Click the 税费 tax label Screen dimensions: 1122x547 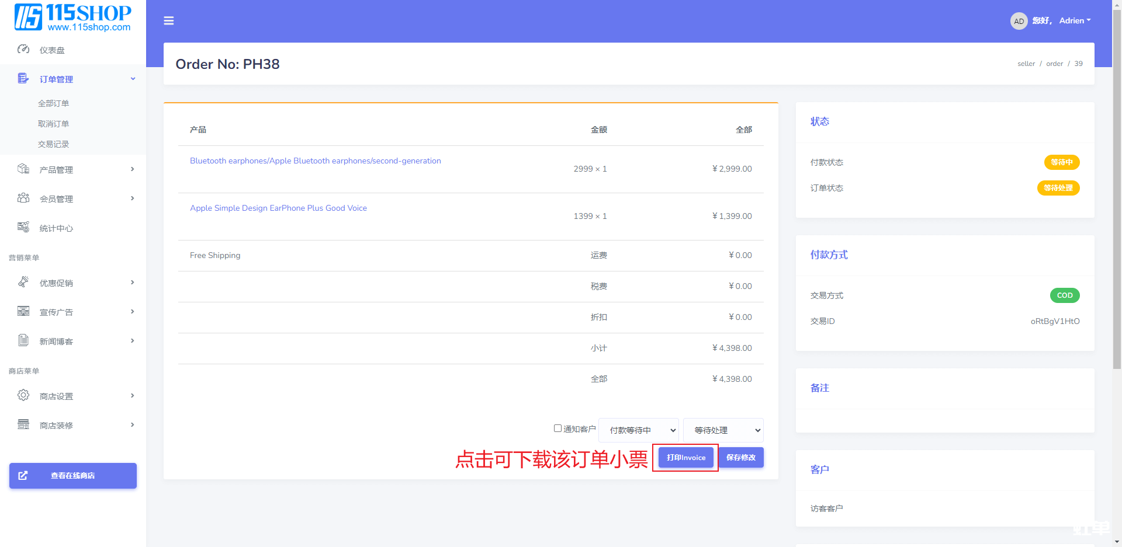tap(599, 287)
